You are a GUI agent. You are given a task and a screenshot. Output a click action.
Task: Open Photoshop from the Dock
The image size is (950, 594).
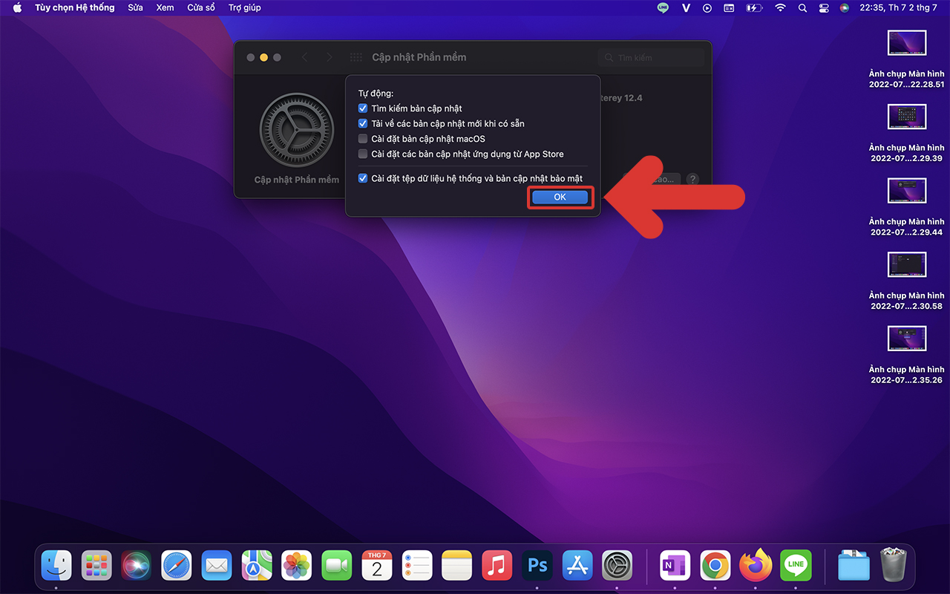coord(537,565)
